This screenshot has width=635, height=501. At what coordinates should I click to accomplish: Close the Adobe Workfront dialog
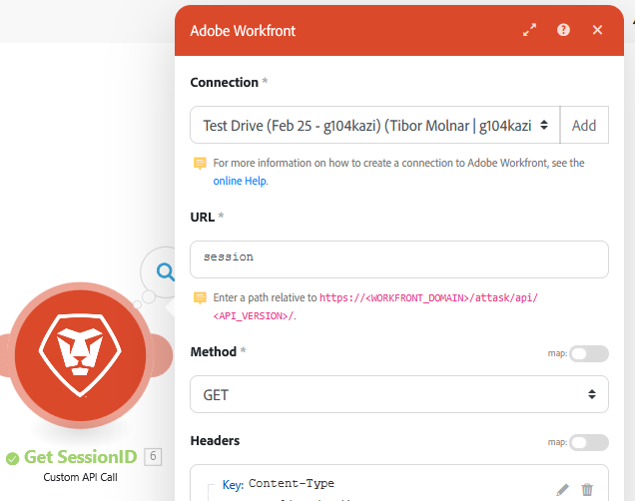(597, 30)
